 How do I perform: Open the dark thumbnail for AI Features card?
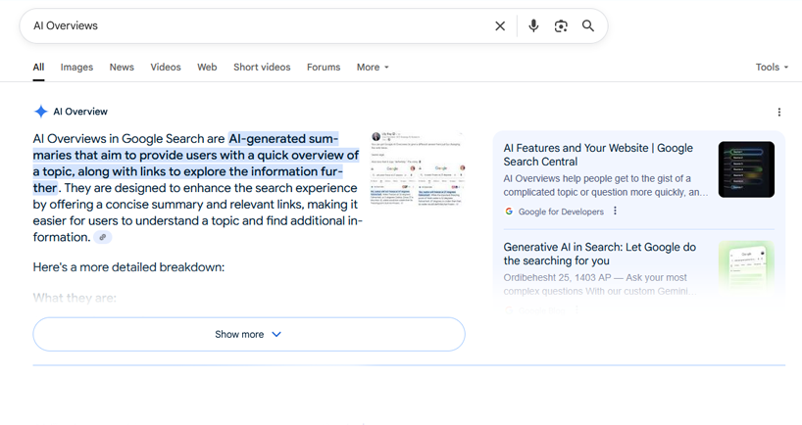pos(746,169)
